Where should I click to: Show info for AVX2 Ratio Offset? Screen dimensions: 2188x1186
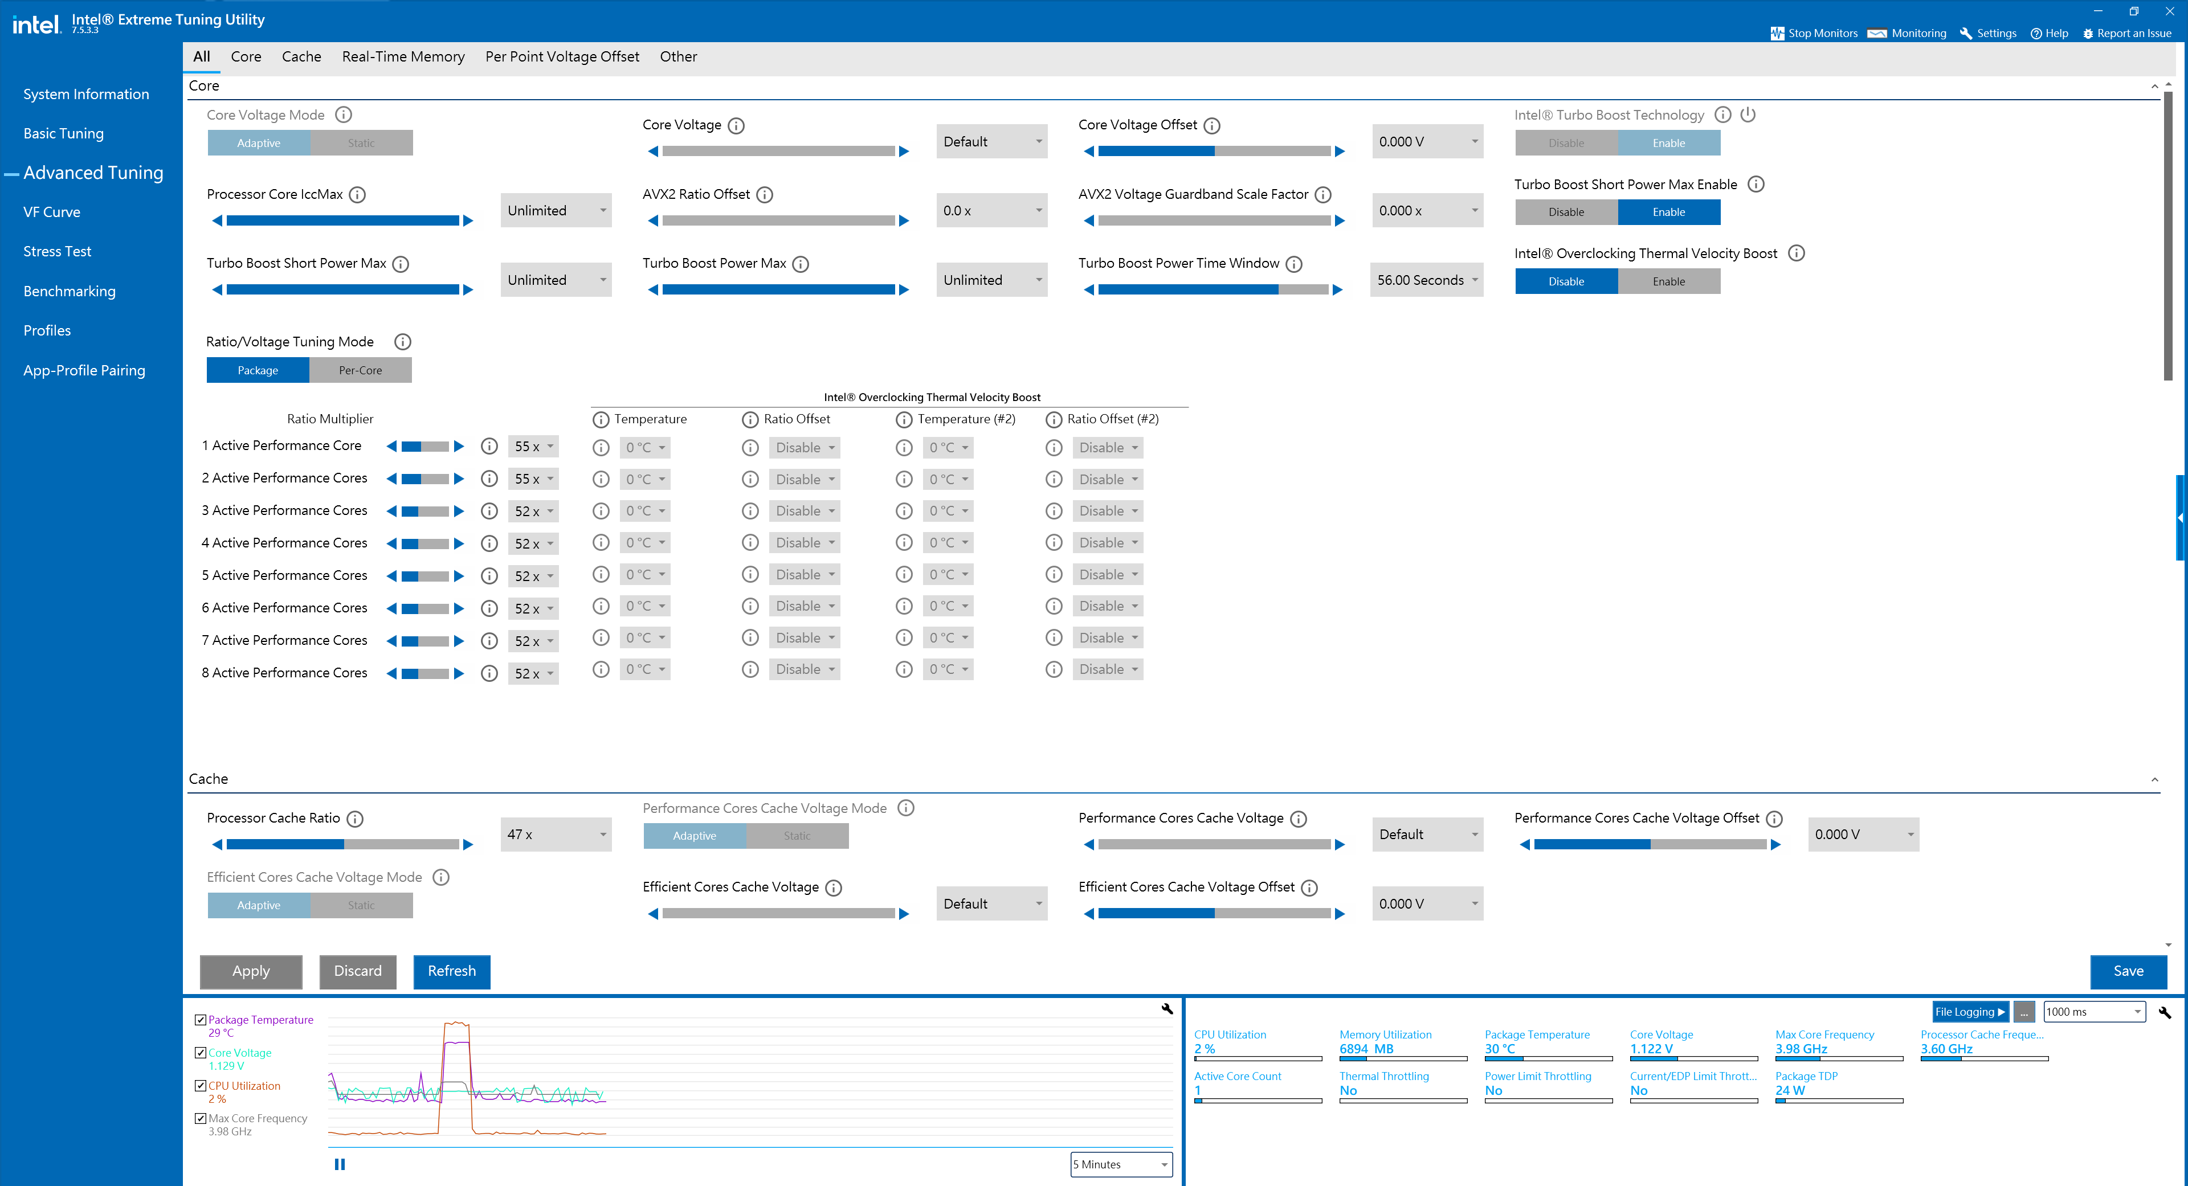click(x=765, y=194)
